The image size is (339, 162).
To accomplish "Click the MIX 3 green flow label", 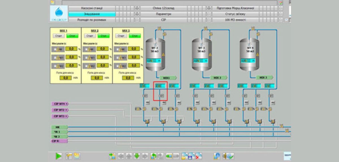I will 265,77.
